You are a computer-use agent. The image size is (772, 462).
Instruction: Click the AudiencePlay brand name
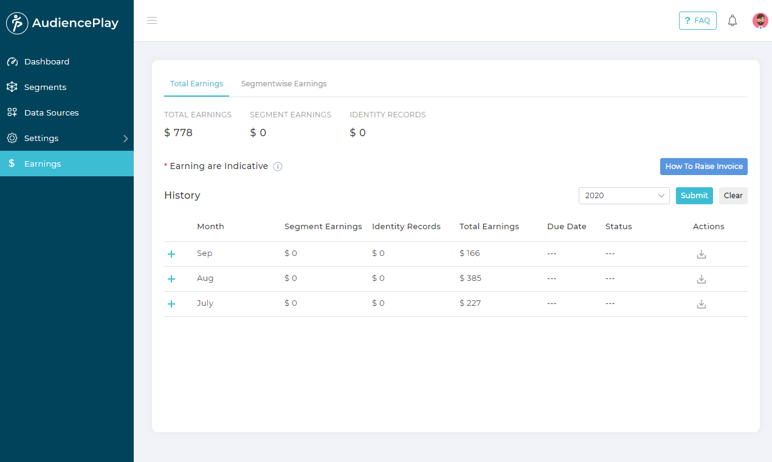(75, 23)
